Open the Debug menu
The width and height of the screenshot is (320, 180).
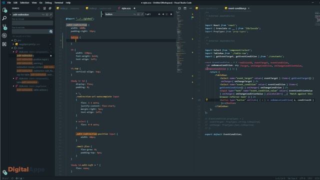coord(48,2)
